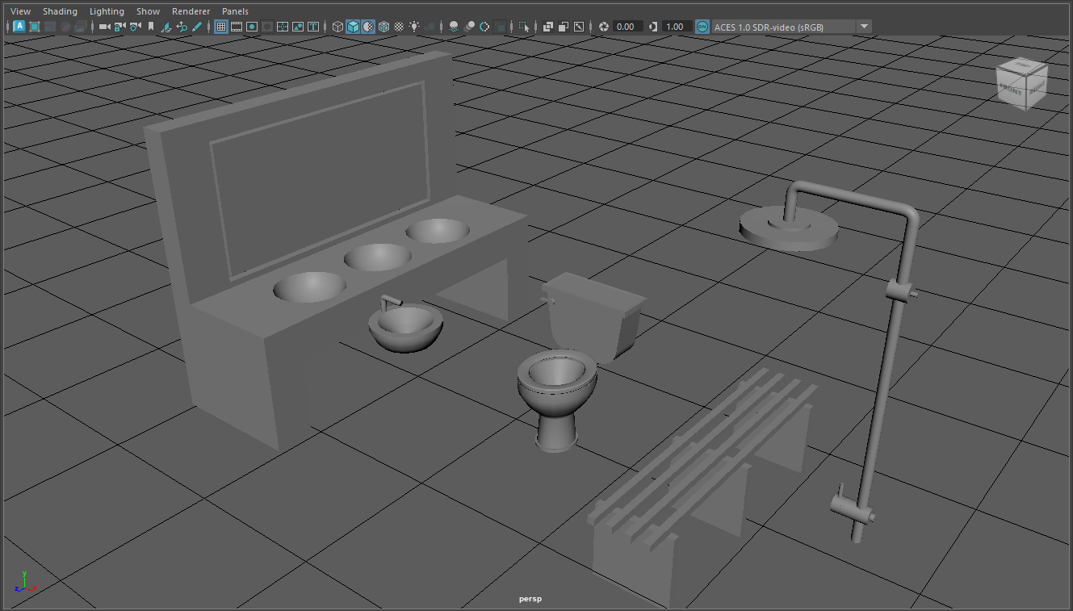1073x611 pixels.
Task: Open the Lighting menu
Action: coord(107,11)
